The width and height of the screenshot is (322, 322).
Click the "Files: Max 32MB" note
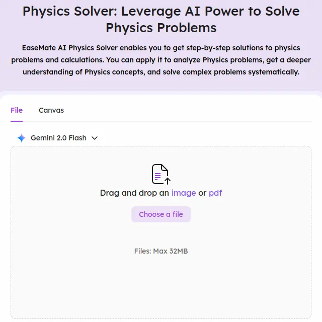pos(161,251)
